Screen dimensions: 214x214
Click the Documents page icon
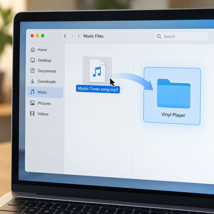[32, 71]
